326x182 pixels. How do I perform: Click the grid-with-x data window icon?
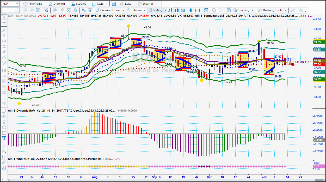coord(229,10)
